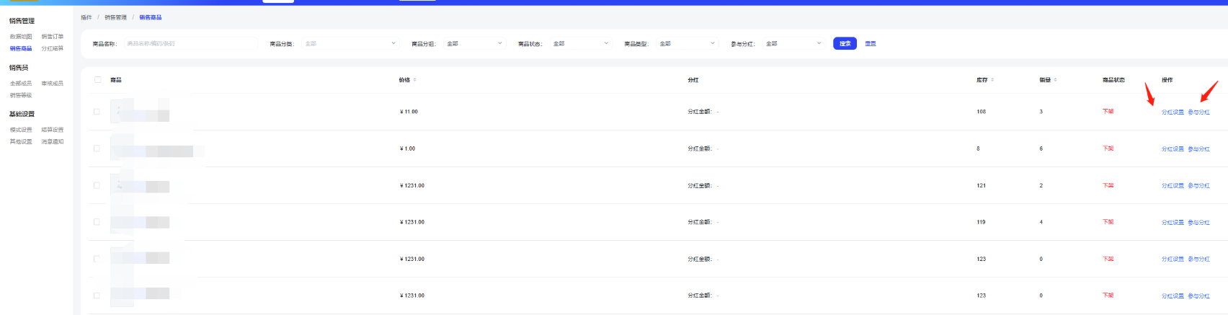Open 分红设置 for the ¥11.00 product
Image resolution: width=1228 pixels, height=315 pixels.
[x=1173, y=112]
